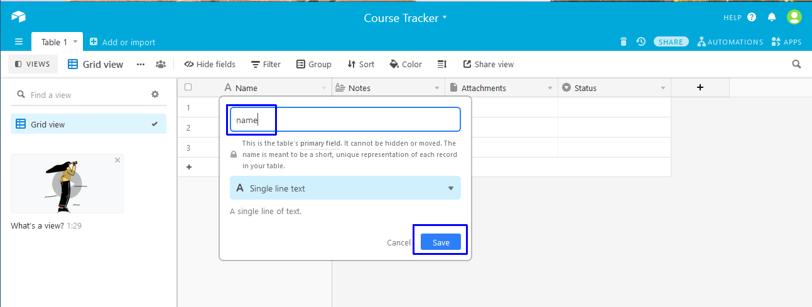
Task: Open the view options three-dots menu
Action: (141, 64)
